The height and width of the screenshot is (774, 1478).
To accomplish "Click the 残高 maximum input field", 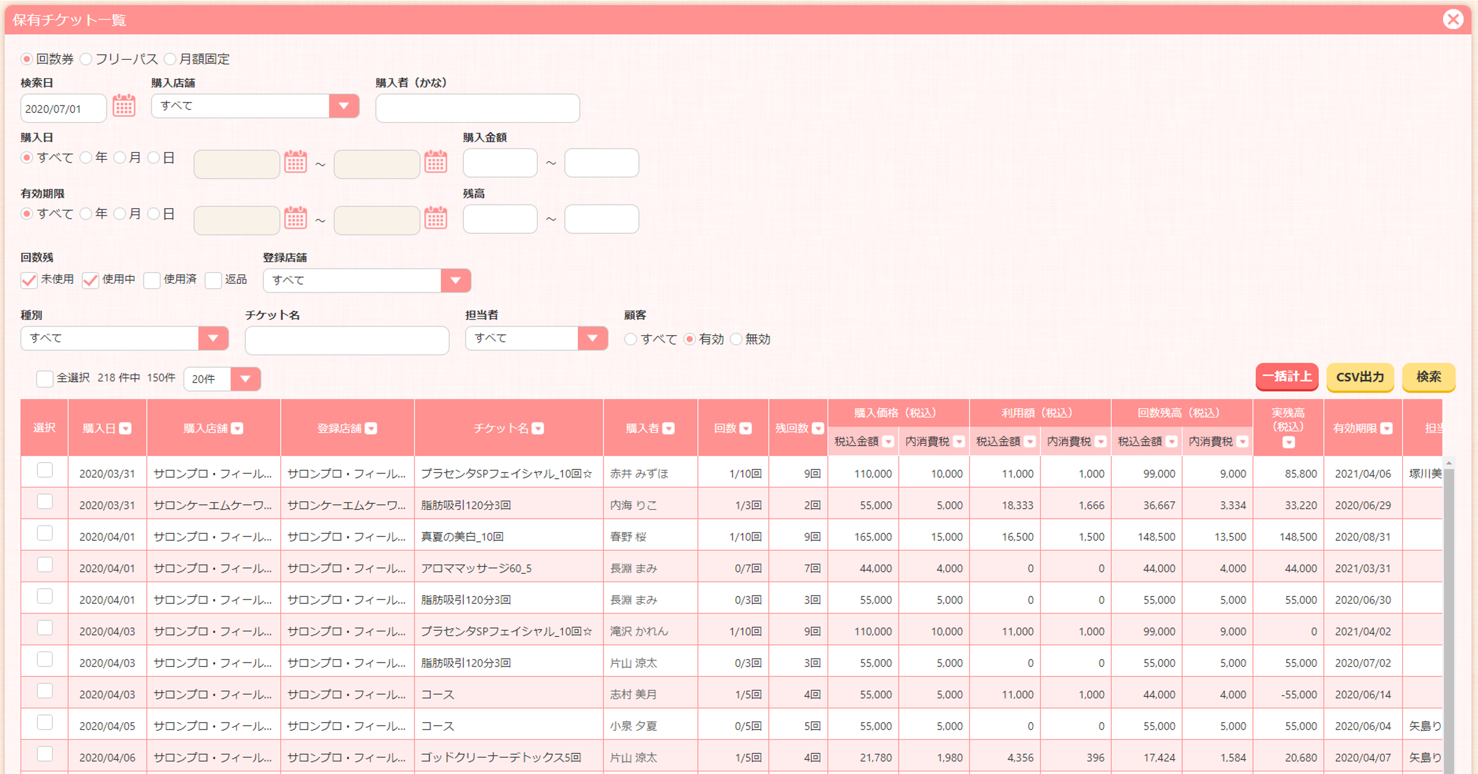I will point(601,219).
